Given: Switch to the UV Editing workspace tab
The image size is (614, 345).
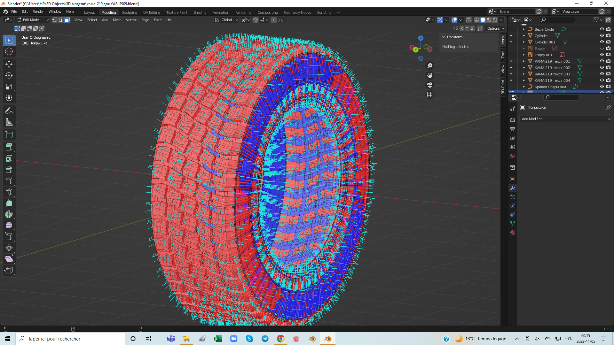Looking at the screenshot, I should [x=151, y=12].
